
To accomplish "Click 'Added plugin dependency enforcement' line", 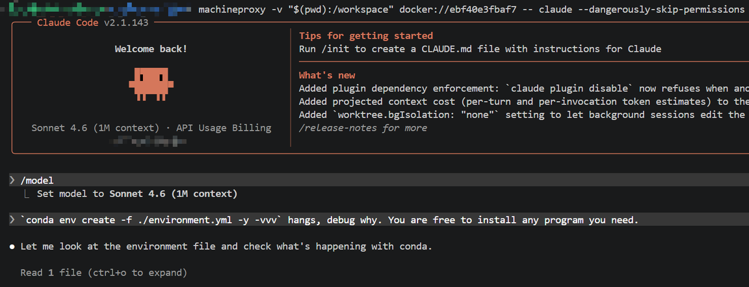I will click(x=524, y=88).
